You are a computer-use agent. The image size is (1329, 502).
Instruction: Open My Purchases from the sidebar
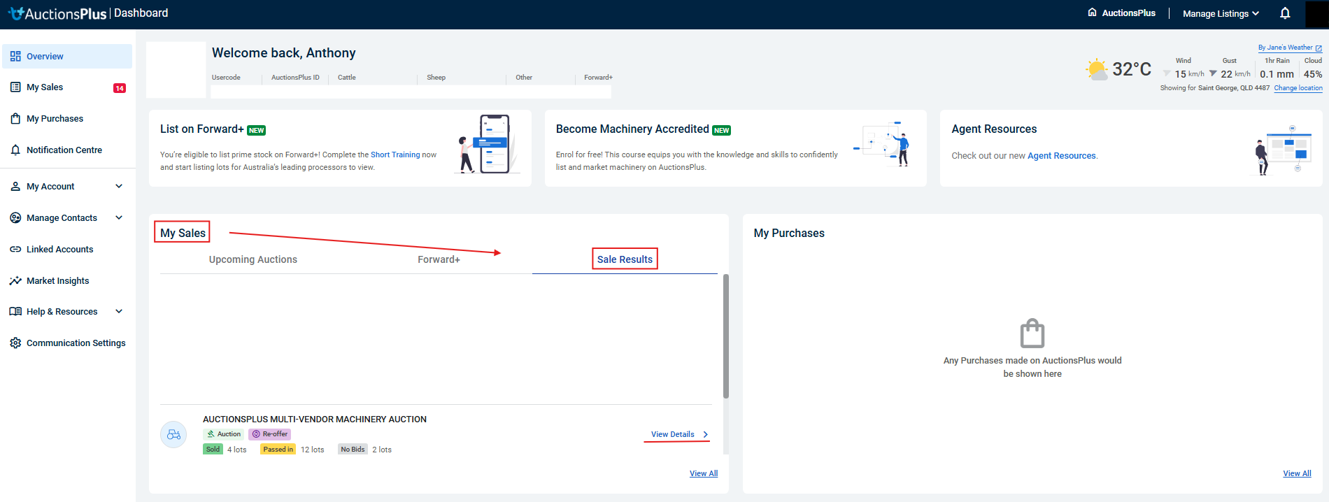tap(55, 119)
